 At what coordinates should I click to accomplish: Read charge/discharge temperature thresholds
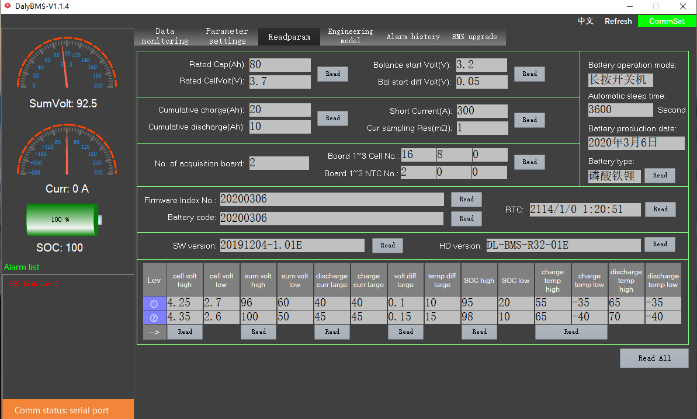click(x=571, y=331)
